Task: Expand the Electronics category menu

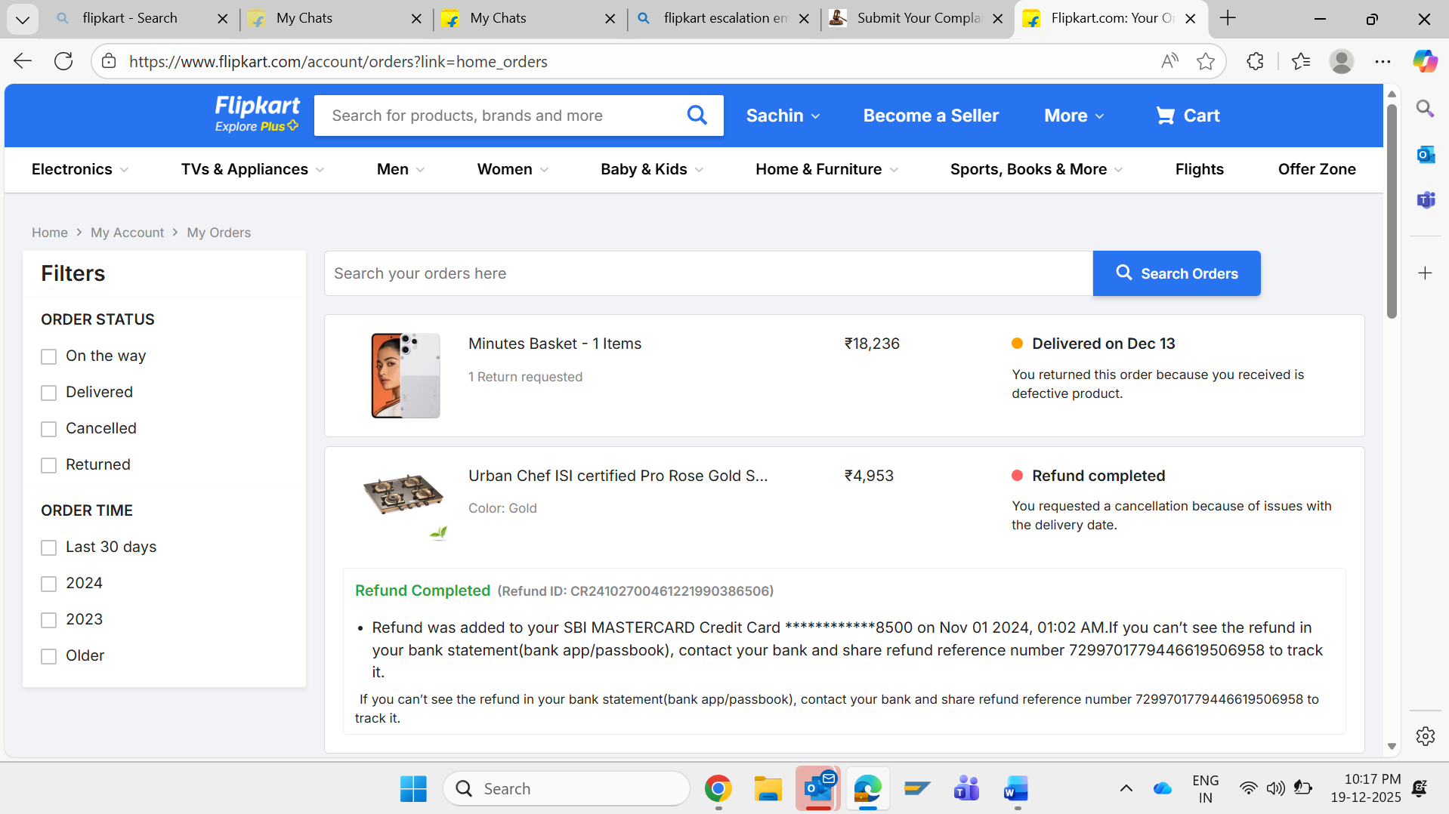Action: click(x=79, y=169)
